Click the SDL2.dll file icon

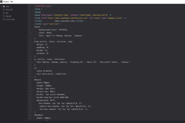coord(4,10)
